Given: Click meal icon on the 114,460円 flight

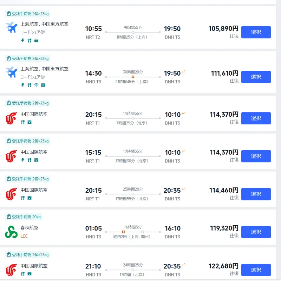Looking at the screenshot, I should [x=23, y=198].
